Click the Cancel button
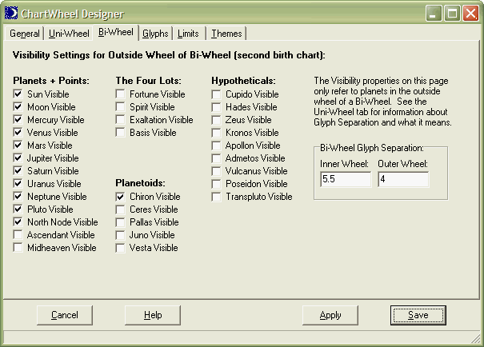 click(65, 315)
